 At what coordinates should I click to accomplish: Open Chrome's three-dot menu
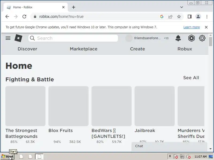click(x=207, y=17)
